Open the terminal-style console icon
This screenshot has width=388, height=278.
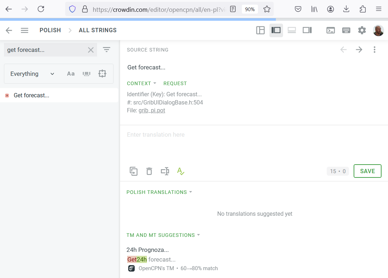[x=331, y=30]
